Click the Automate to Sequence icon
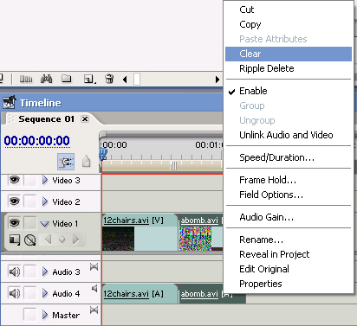357x326 pixels. pyautogui.click(x=26, y=79)
